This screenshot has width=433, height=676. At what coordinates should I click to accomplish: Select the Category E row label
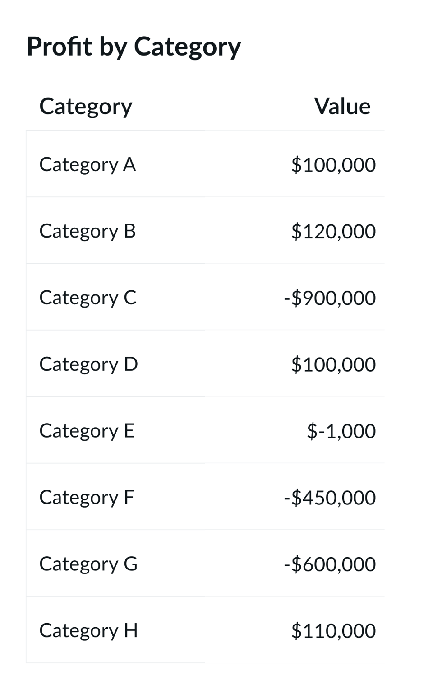[87, 431]
